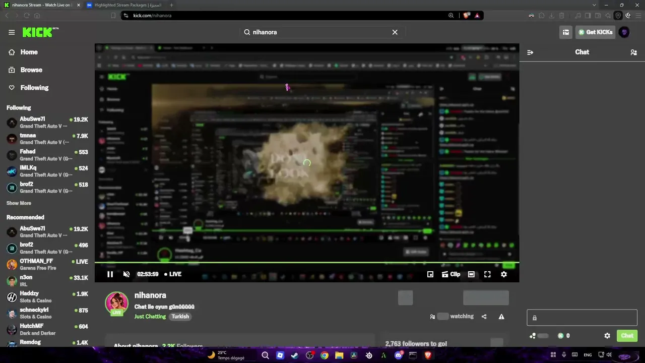This screenshot has height=363, width=645.
Task: Close the nihanora Stream browser tab
Action: click(x=79, y=5)
